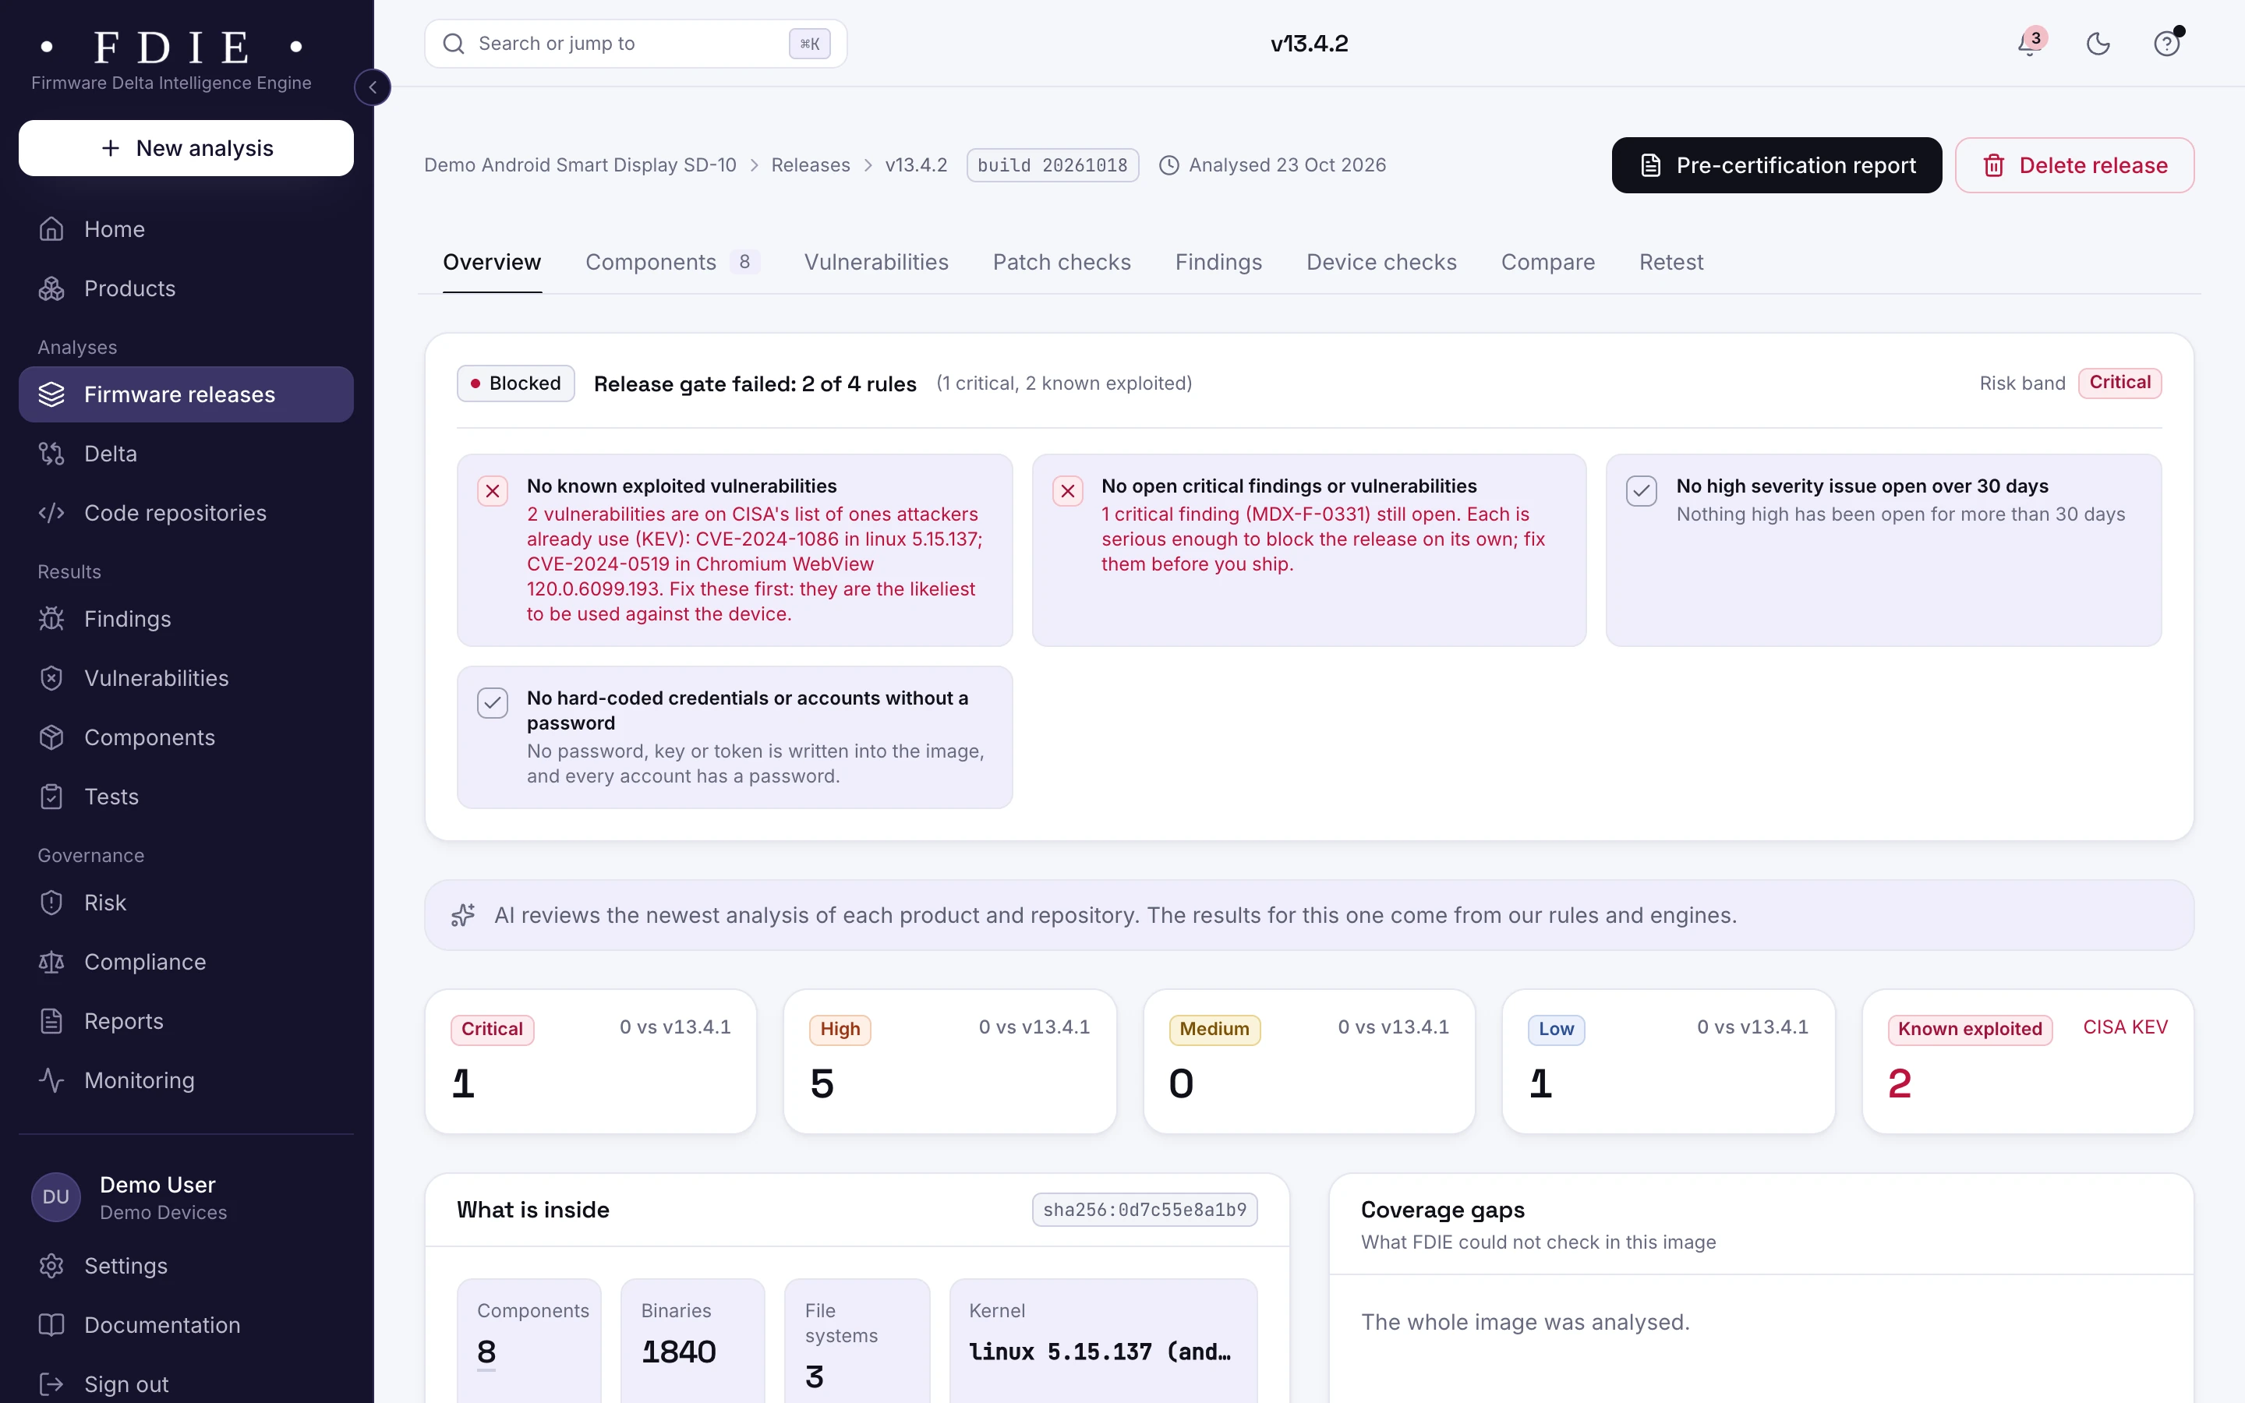Follow the Releases breadcrumb link
This screenshot has height=1403, width=2245.
[810, 165]
